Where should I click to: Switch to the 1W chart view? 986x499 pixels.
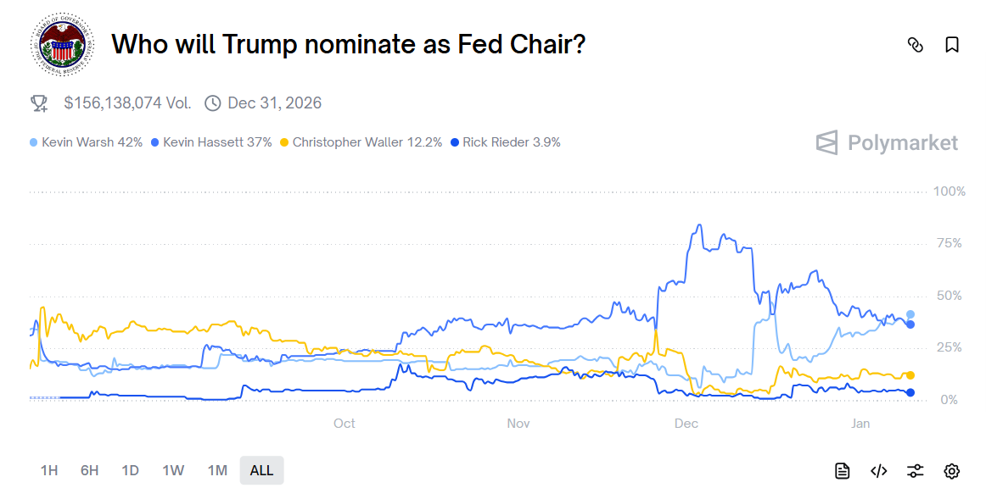click(x=172, y=470)
